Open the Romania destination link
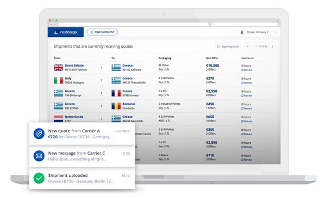Viewport: 326px width, 198px height. (129, 104)
